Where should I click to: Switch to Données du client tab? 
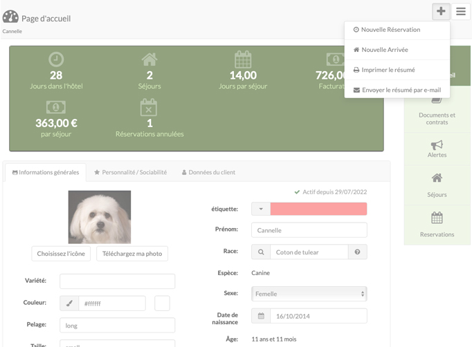tap(208, 172)
